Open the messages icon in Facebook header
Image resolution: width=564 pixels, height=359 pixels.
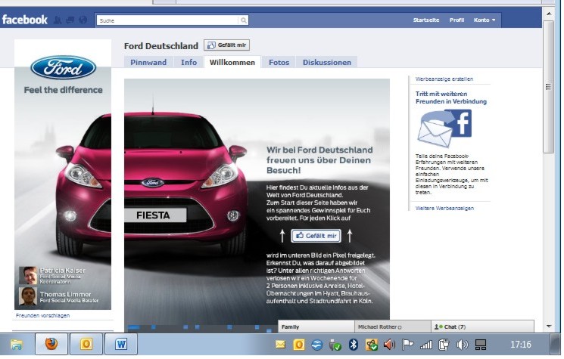pyautogui.click(x=70, y=20)
